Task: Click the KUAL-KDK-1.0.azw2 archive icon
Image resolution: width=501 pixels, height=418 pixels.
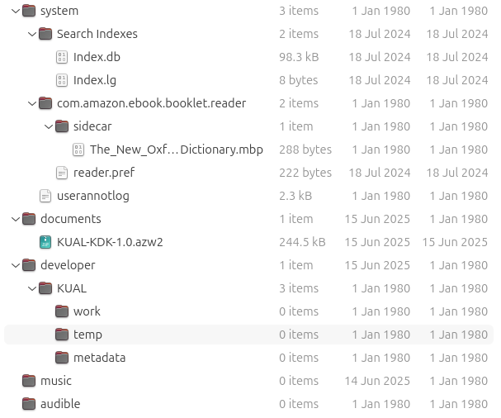Action: pos(45,242)
